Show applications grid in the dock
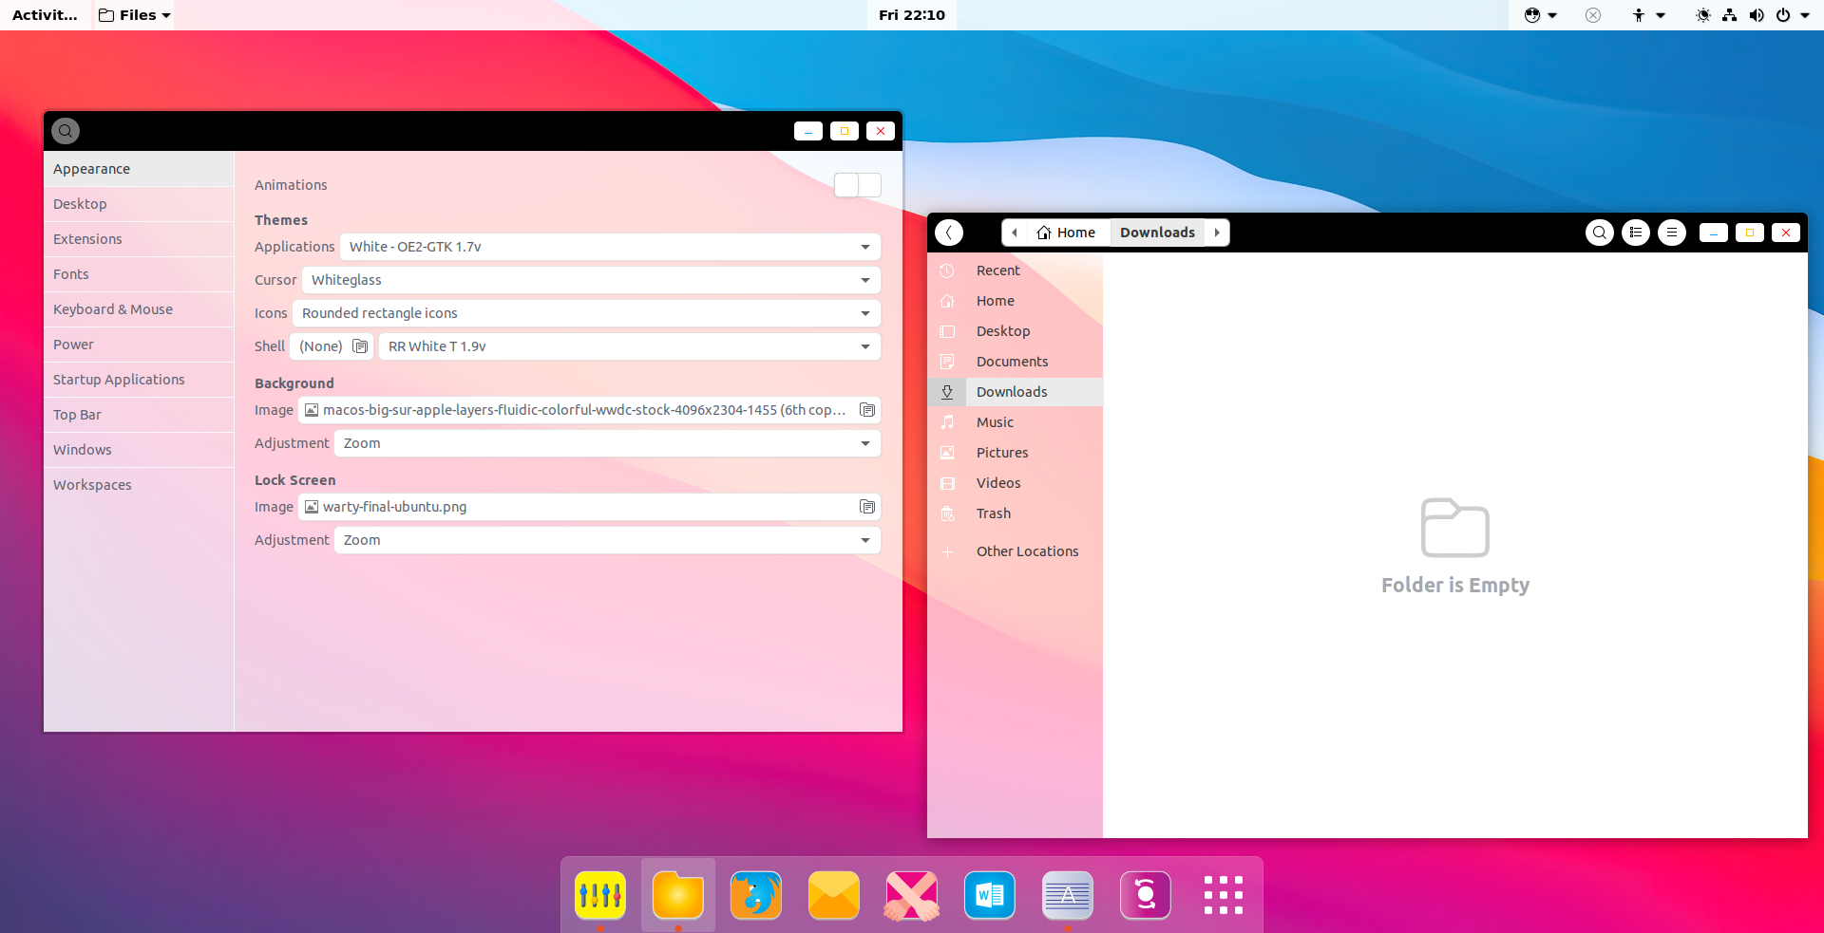Image resolution: width=1824 pixels, height=933 pixels. pyautogui.click(x=1224, y=895)
